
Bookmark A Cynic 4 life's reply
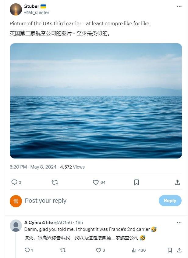170,250
